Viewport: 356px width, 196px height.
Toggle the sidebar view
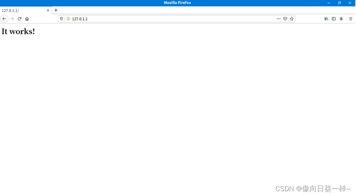click(x=334, y=19)
